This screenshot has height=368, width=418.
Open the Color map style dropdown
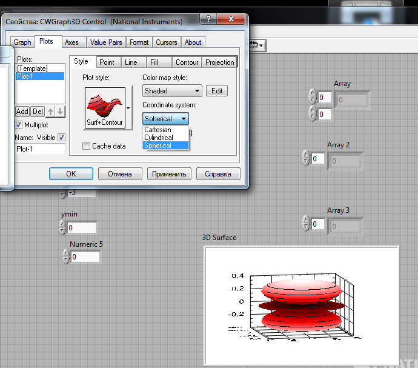click(x=172, y=91)
